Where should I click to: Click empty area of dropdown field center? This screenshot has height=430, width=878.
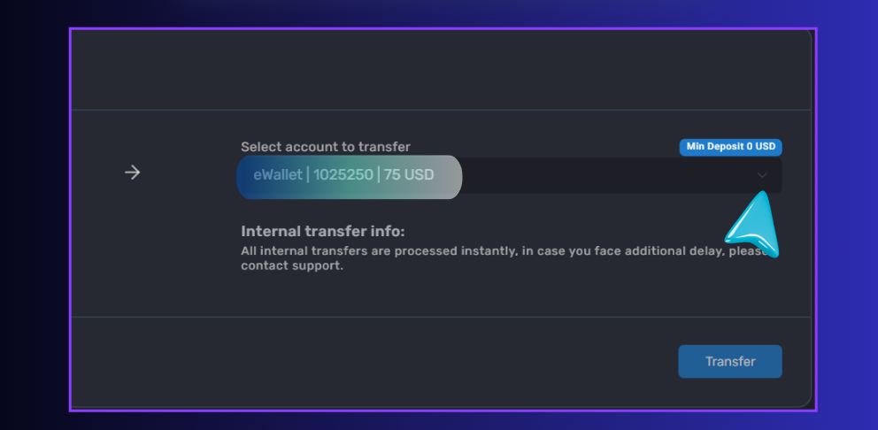pos(607,175)
